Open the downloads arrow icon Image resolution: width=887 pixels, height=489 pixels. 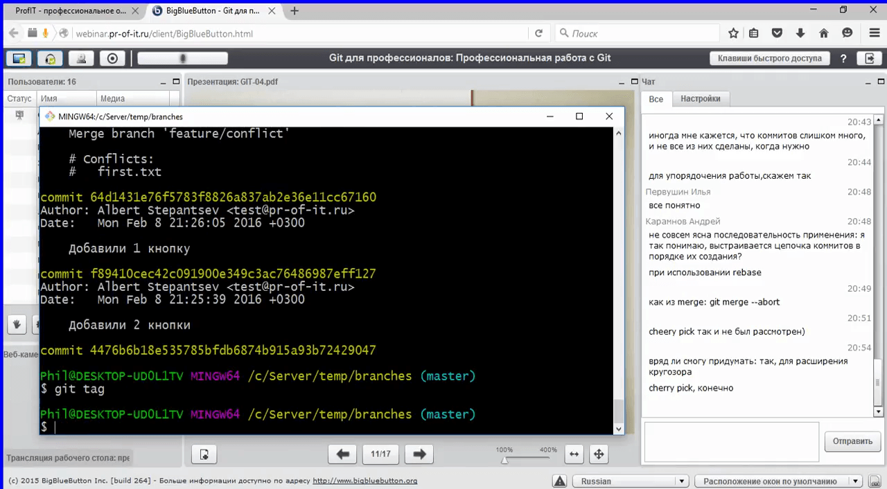[800, 33]
